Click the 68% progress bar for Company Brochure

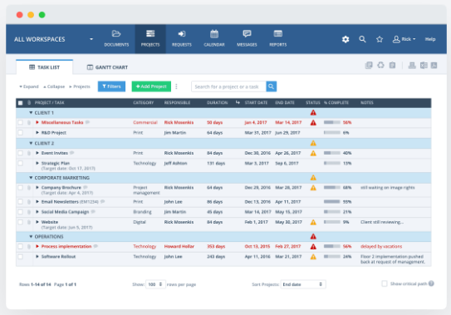[332, 188]
